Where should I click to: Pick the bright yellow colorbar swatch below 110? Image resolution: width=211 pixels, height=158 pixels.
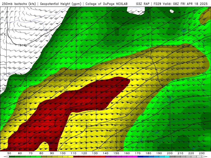coord(71,157)
